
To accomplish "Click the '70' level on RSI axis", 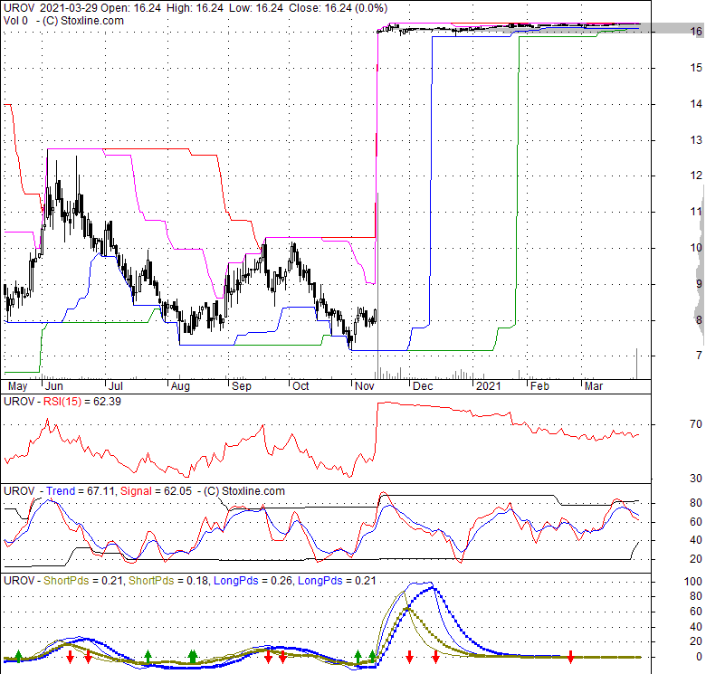I will coord(696,423).
